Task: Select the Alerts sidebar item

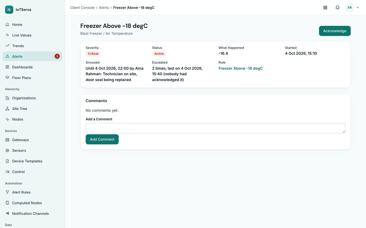Action: pyautogui.click(x=33, y=56)
